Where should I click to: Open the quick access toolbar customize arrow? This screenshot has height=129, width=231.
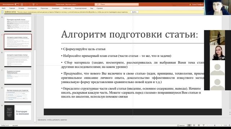click(x=37, y=4)
